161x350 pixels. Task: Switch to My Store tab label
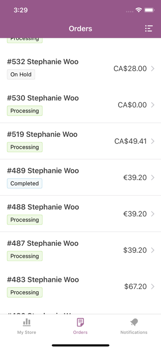[x=27, y=332]
